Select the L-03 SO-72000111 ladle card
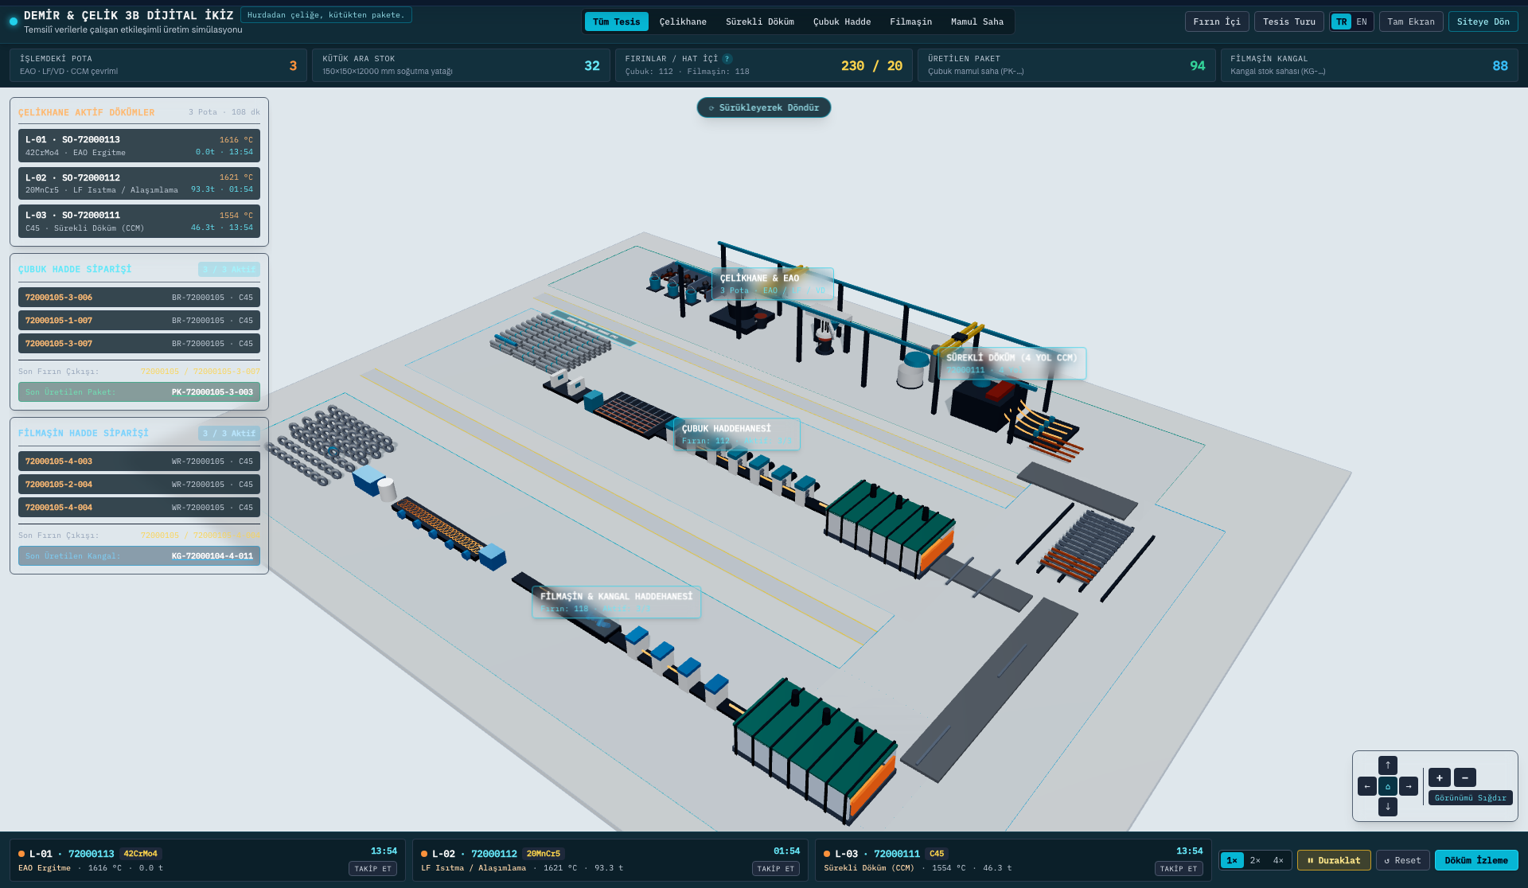The image size is (1528, 888). pyautogui.click(x=139, y=221)
